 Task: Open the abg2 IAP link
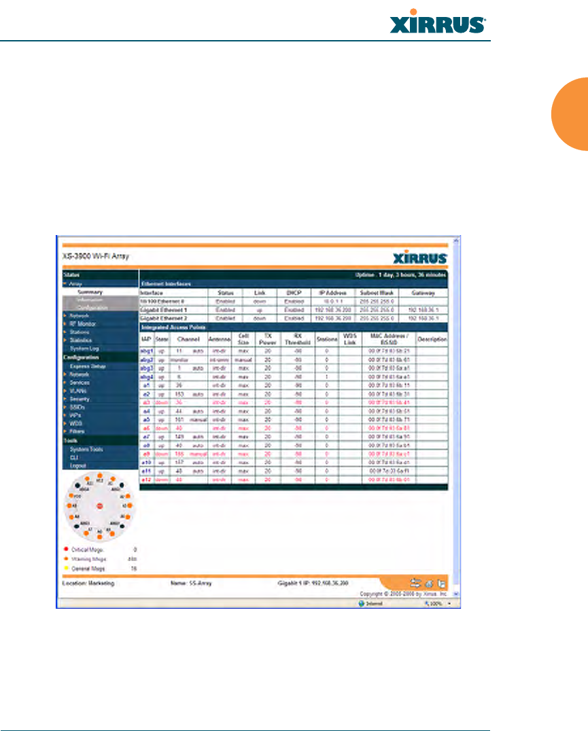pos(146,360)
